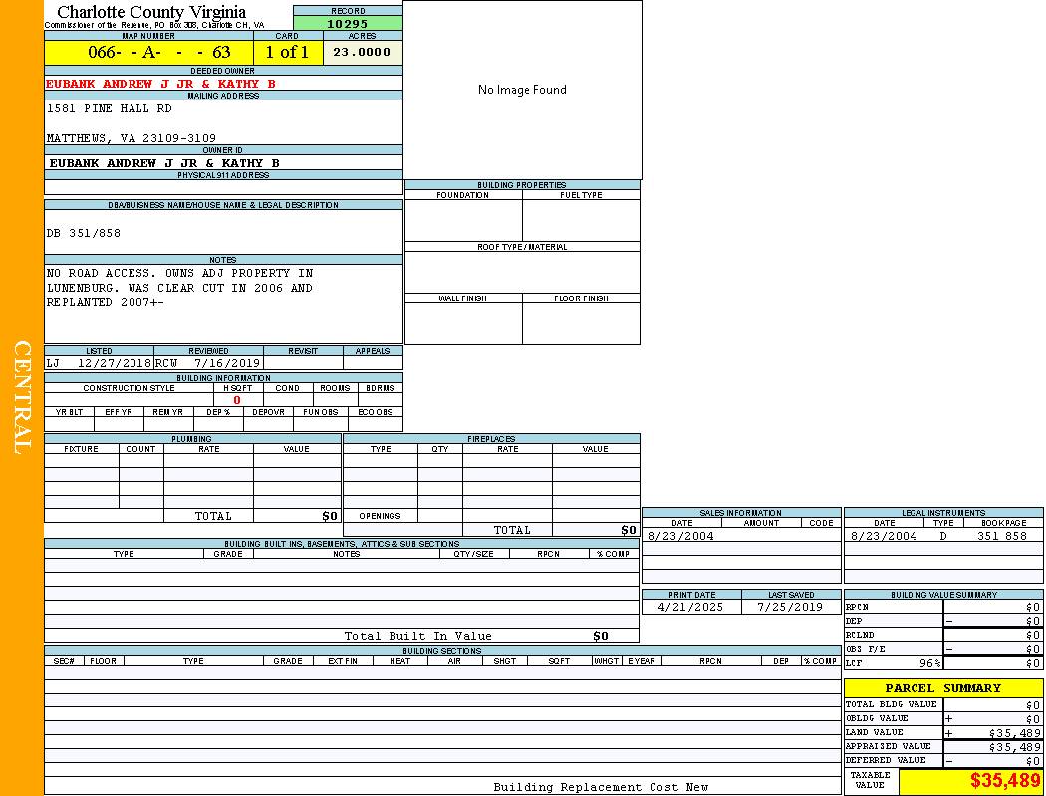Image resolution: width=1046 pixels, height=796 pixels.
Task: Click the red taxable value amount
Action: tap(1005, 781)
